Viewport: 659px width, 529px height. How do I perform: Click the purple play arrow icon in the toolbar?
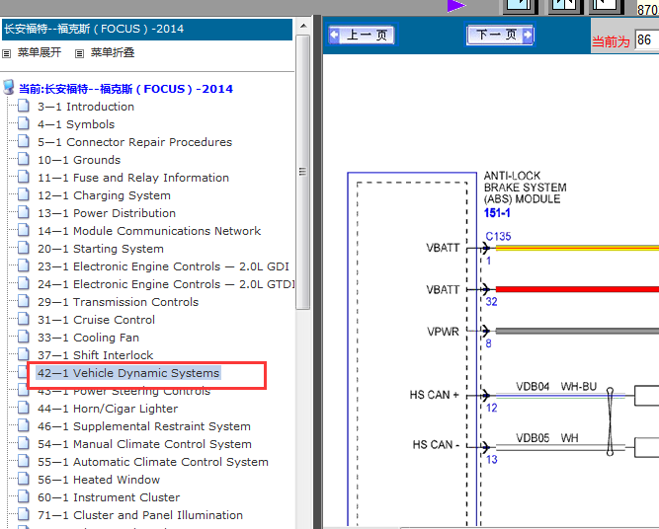pos(456,6)
